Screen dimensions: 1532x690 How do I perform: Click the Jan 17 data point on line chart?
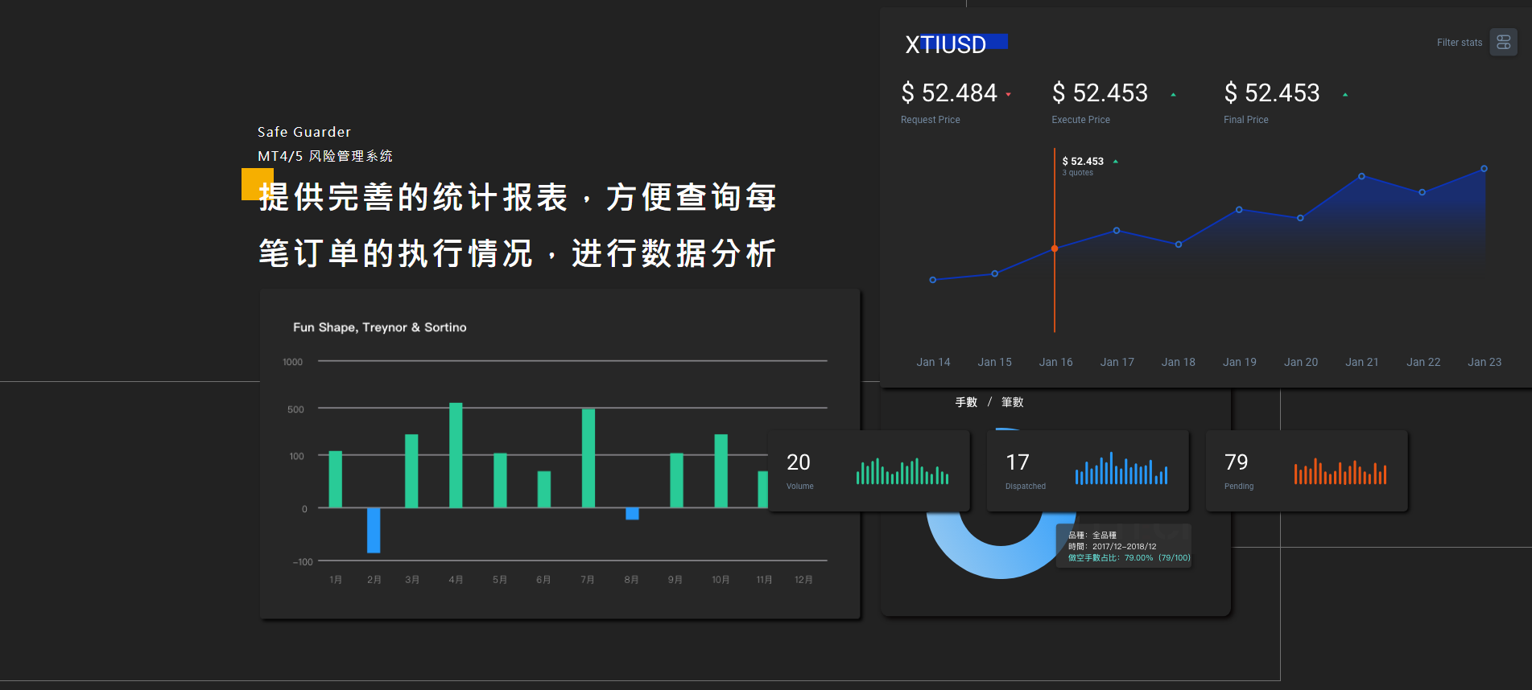pyautogui.click(x=1117, y=231)
